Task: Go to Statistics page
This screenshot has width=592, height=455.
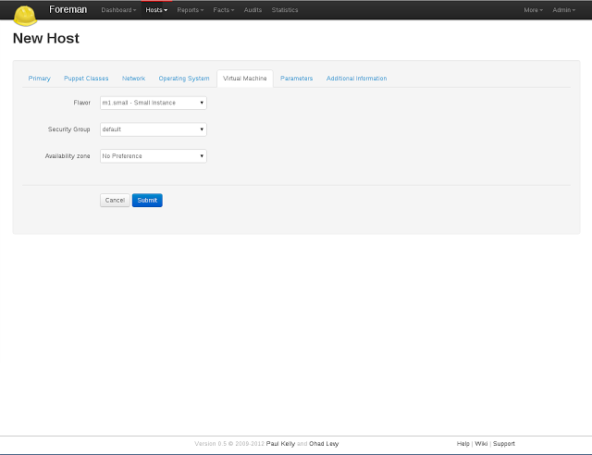Action: [285, 10]
